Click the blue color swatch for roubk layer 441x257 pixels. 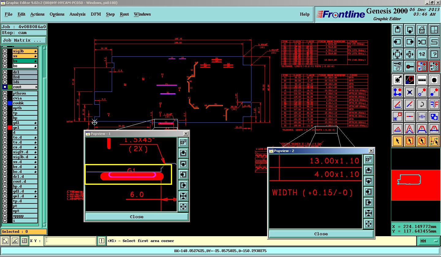[10, 103]
